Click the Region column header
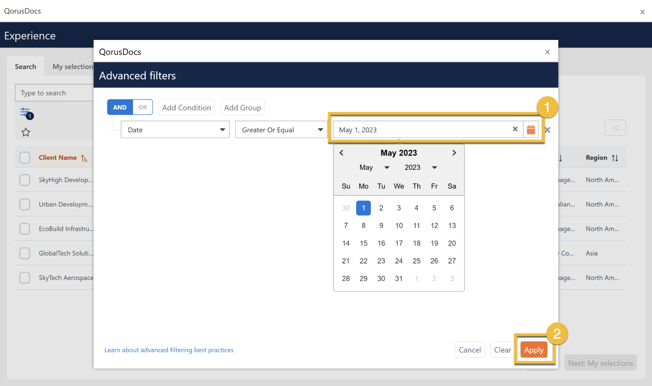Viewport: 652px width, 386px height. click(x=597, y=158)
